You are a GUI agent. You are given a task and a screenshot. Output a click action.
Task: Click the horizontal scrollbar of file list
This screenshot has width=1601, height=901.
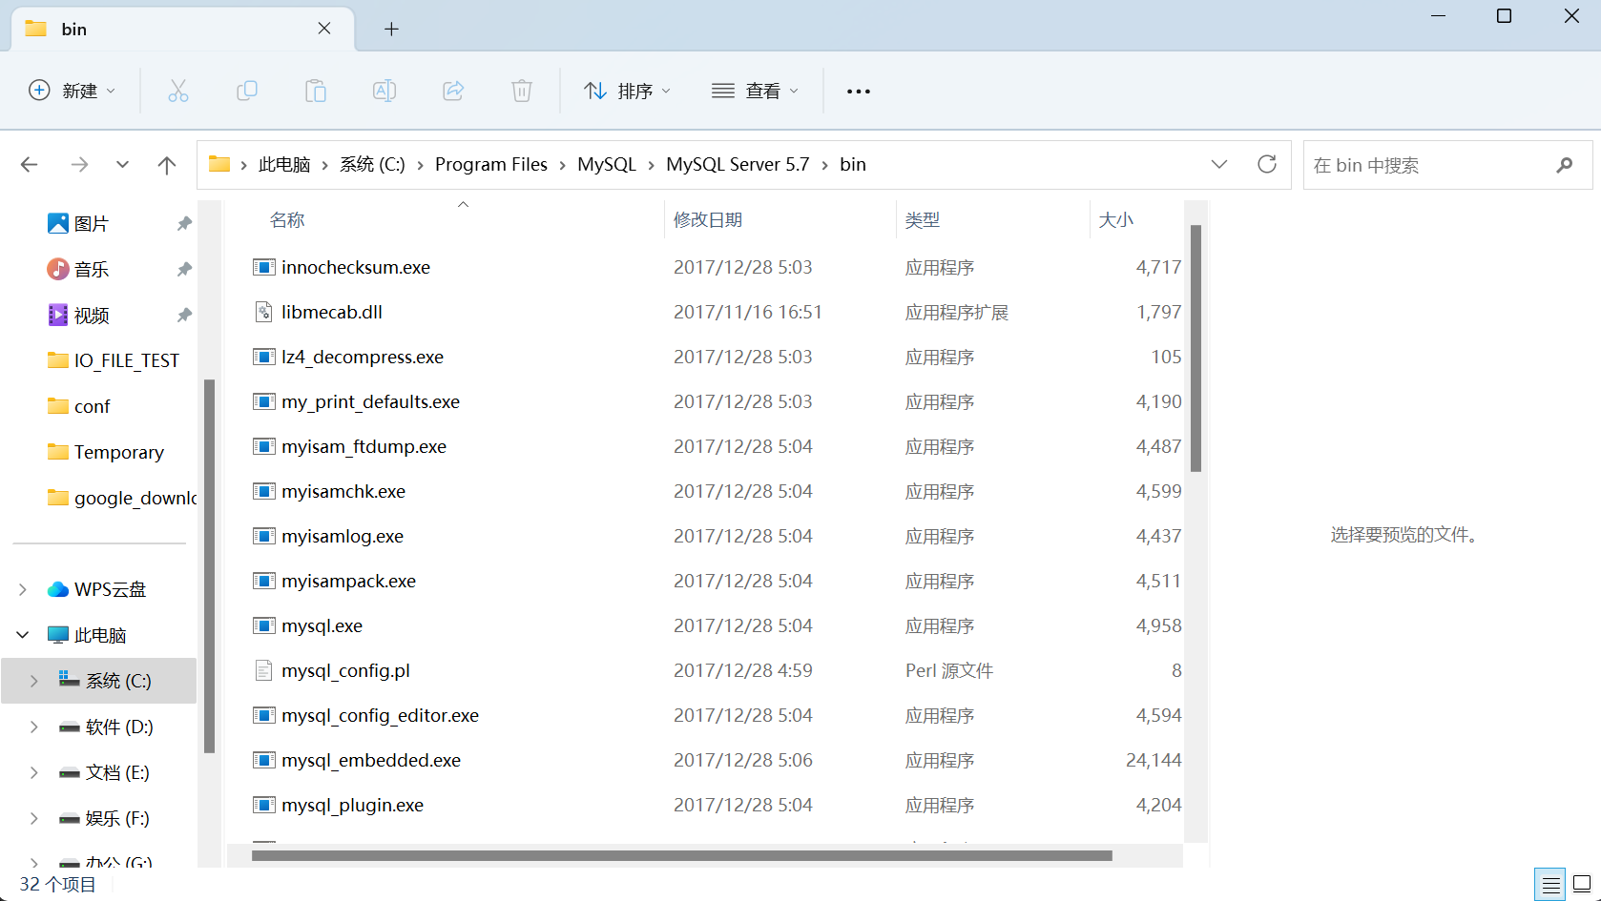pyautogui.click(x=681, y=856)
